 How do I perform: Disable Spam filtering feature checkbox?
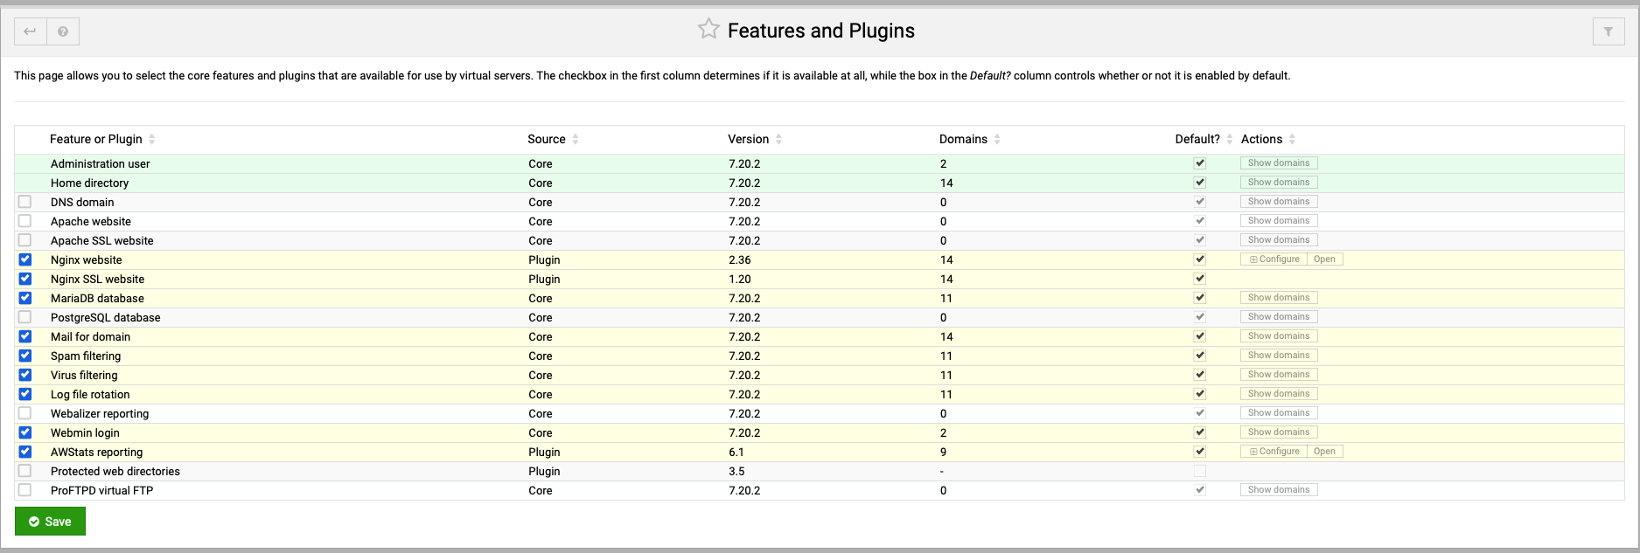point(24,356)
